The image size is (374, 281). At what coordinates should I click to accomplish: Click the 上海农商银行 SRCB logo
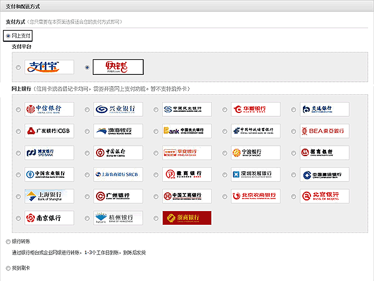[x=118, y=174]
